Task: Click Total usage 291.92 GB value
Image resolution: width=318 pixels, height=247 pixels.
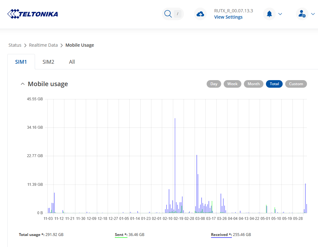Action: [x=54, y=235]
